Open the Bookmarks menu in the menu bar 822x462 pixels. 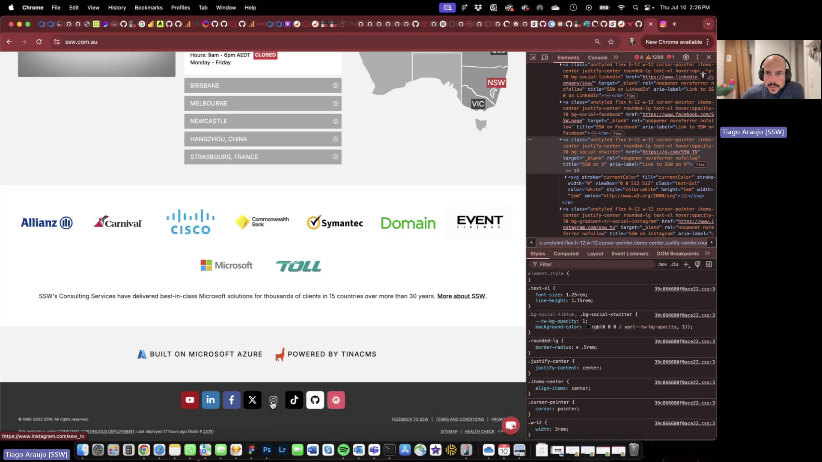click(x=149, y=7)
